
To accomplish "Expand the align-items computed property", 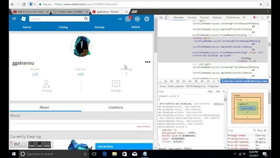I will point(229,135).
